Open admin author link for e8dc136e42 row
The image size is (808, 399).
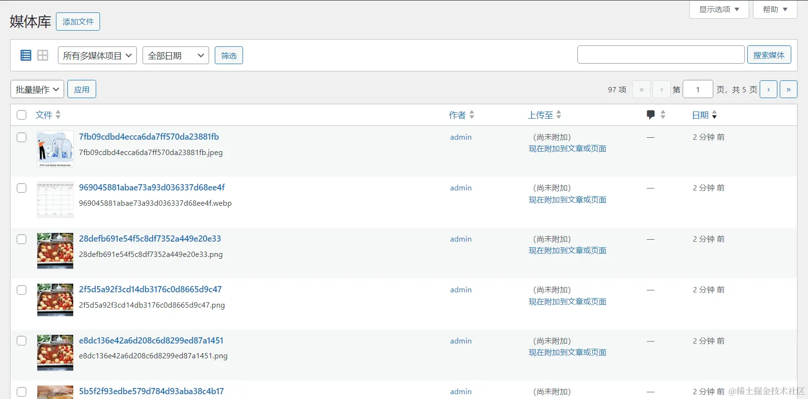461,341
